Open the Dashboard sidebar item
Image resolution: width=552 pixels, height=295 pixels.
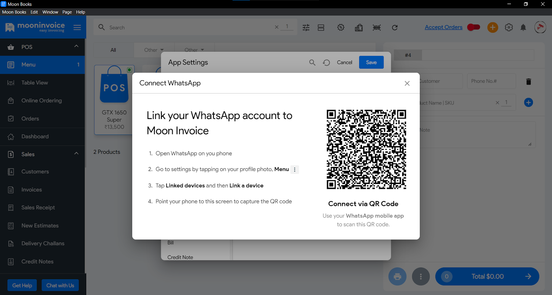point(42,136)
